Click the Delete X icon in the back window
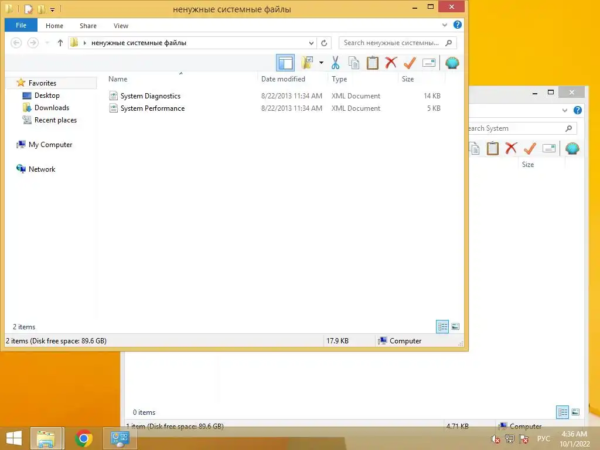Image resolution: width=600 pixels, height=450 pixels. pyautogui.click(x=511, y=148)
